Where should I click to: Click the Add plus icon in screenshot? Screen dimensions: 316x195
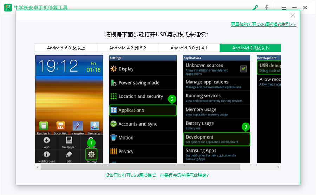(x=47, y=140)
